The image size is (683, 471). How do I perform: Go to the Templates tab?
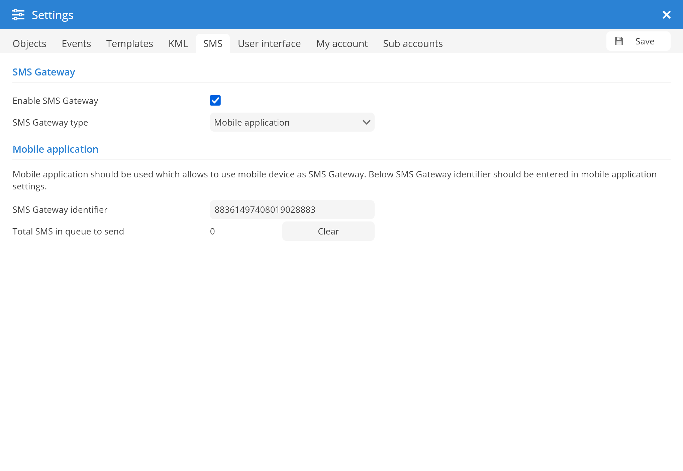coord(129,44)
